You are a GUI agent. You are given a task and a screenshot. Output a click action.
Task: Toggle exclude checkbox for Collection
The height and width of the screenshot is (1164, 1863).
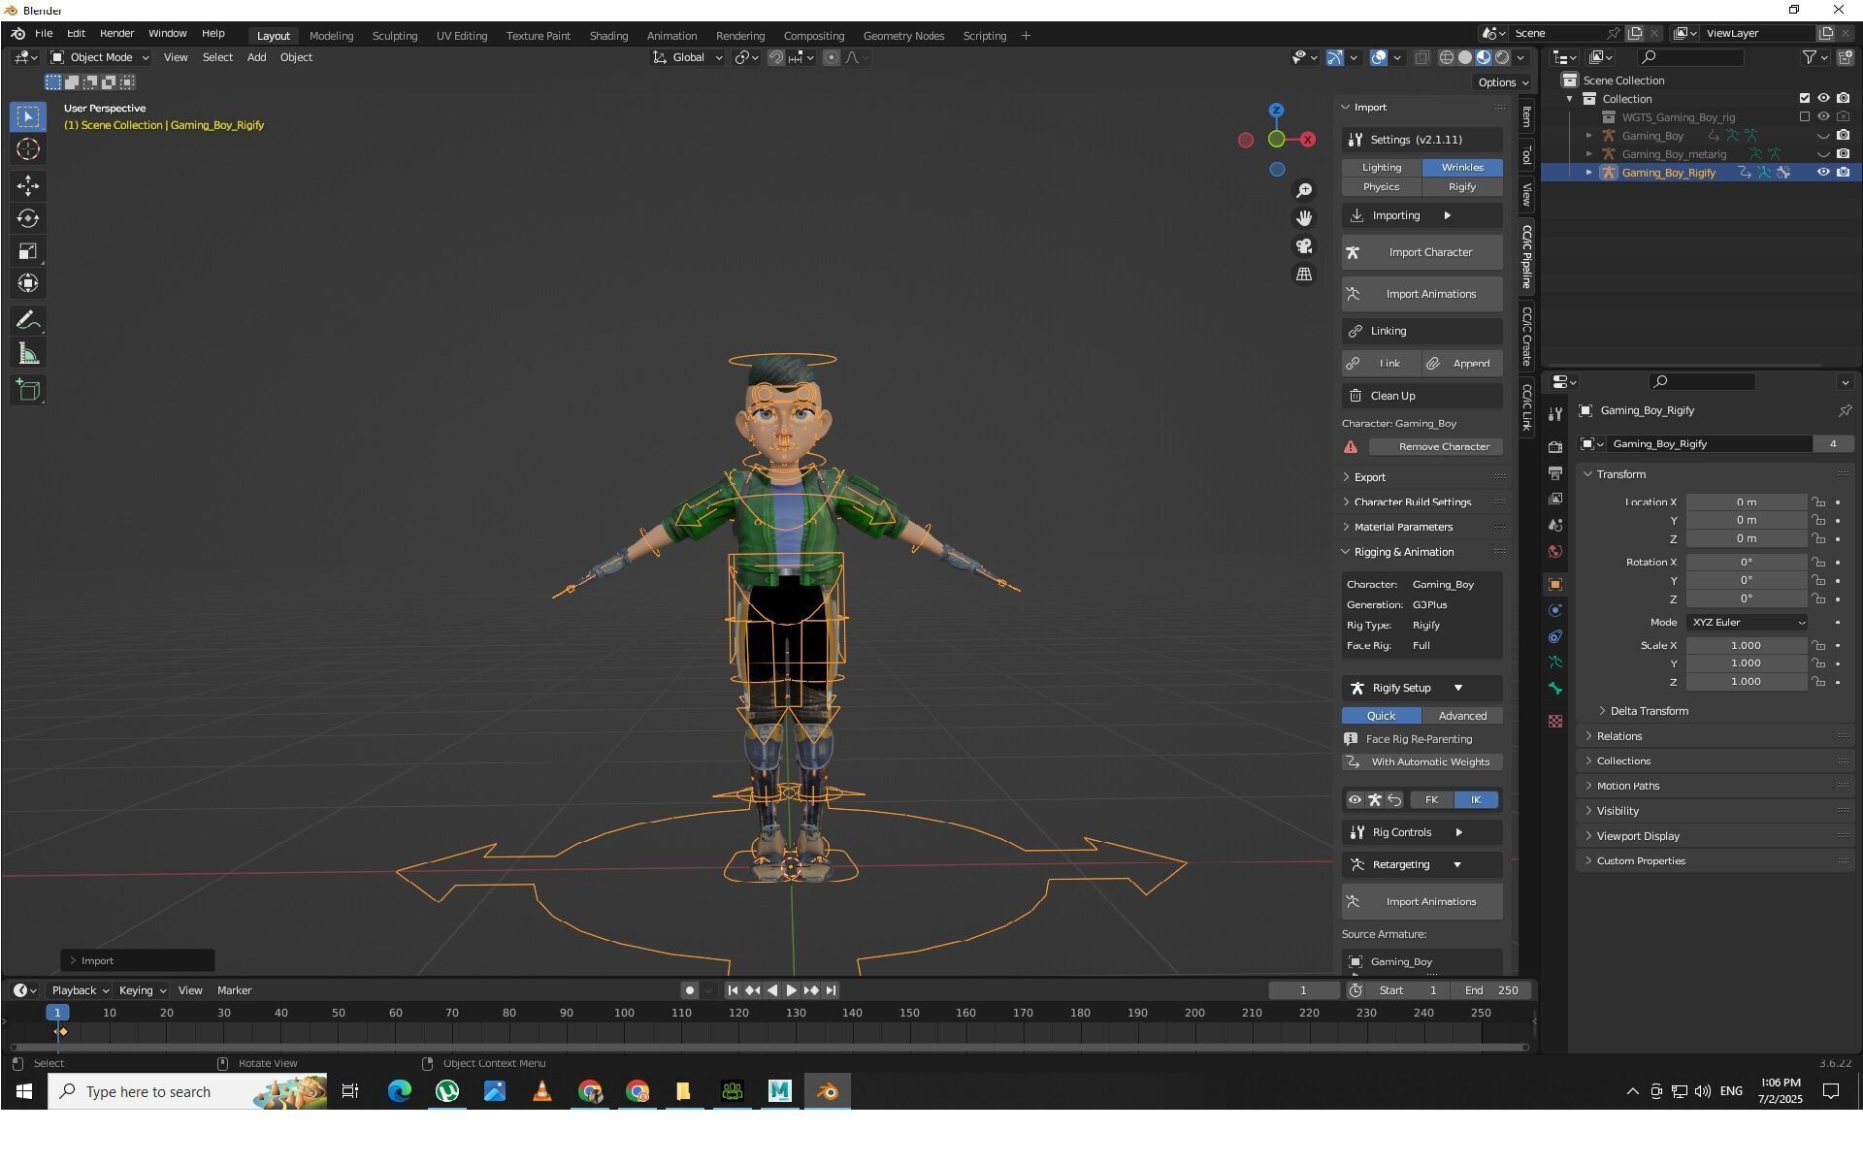click(x=1804, y=99)
